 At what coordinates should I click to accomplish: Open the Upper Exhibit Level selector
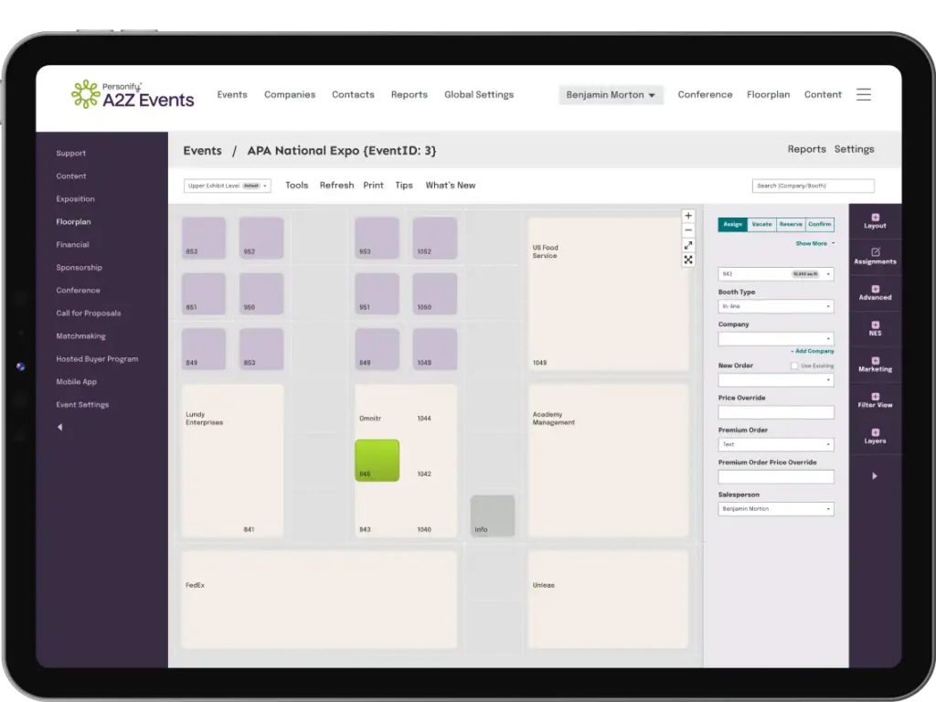click(x=228, y=186)
